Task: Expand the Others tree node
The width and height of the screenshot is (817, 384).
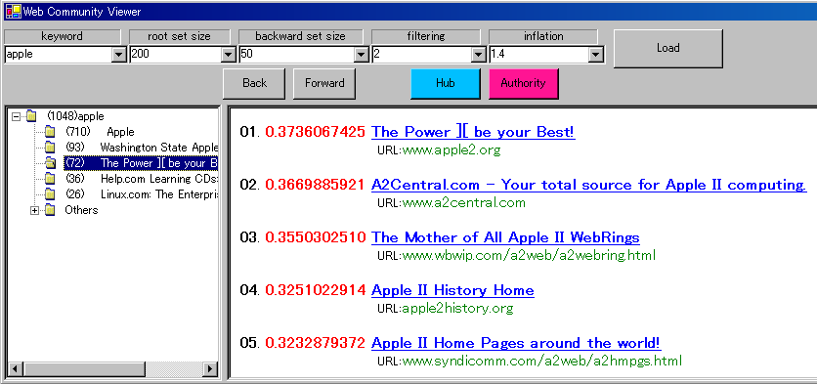Action: [35, 210]
